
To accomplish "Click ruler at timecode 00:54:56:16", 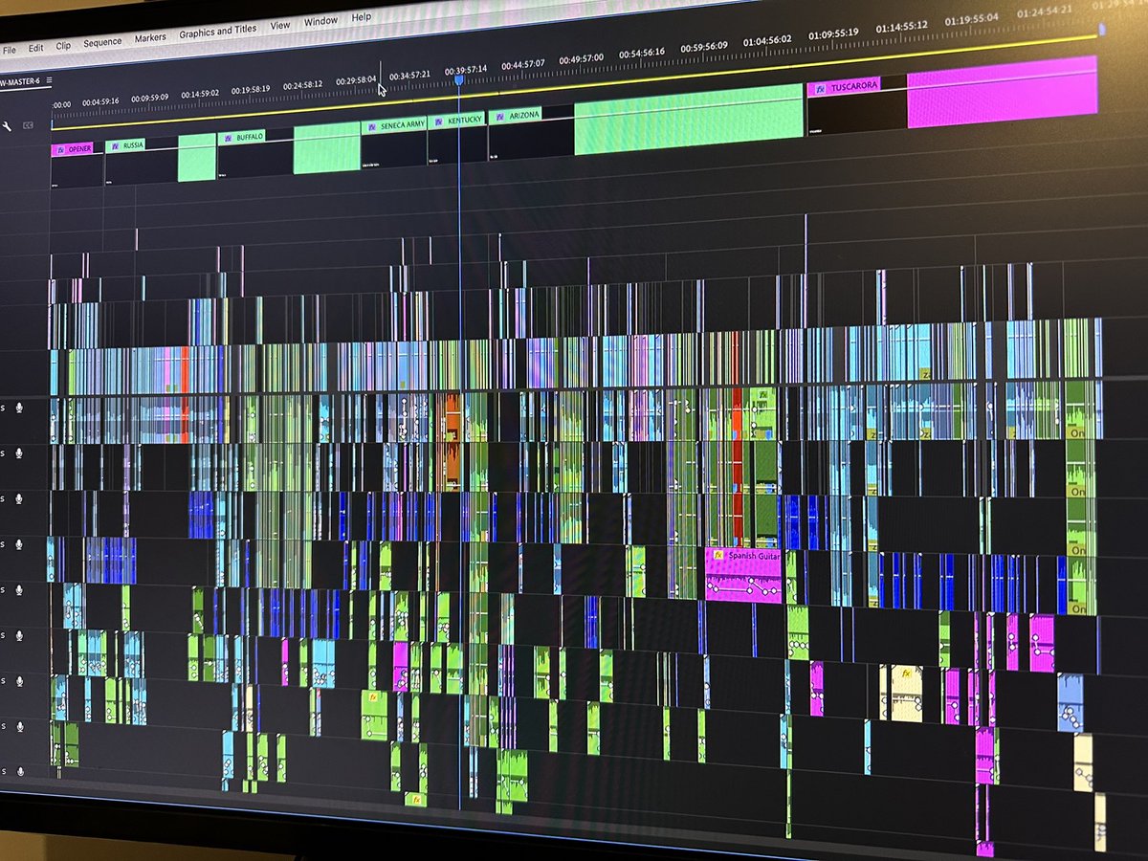I will click(x=643, y=52).
